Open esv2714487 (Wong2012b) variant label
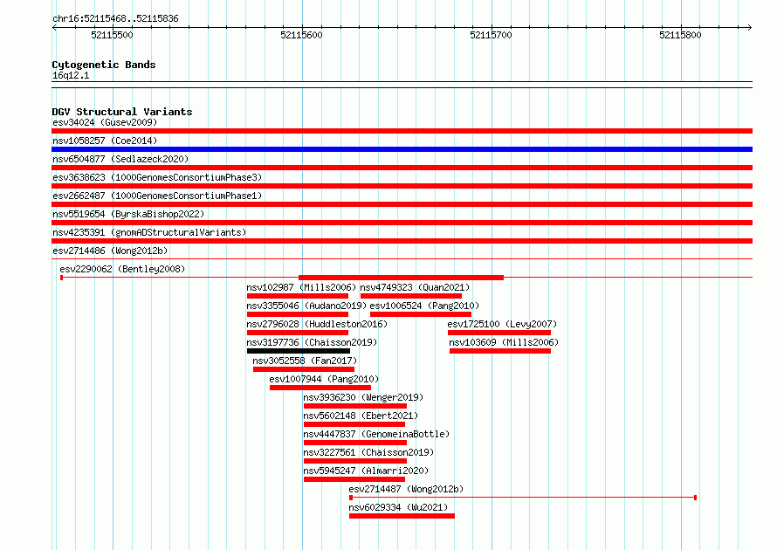 (406, 489)
